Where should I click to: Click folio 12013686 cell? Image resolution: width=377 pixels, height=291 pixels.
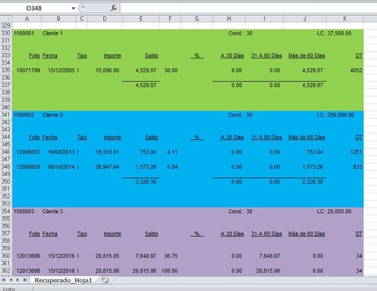tap(28, 256)
